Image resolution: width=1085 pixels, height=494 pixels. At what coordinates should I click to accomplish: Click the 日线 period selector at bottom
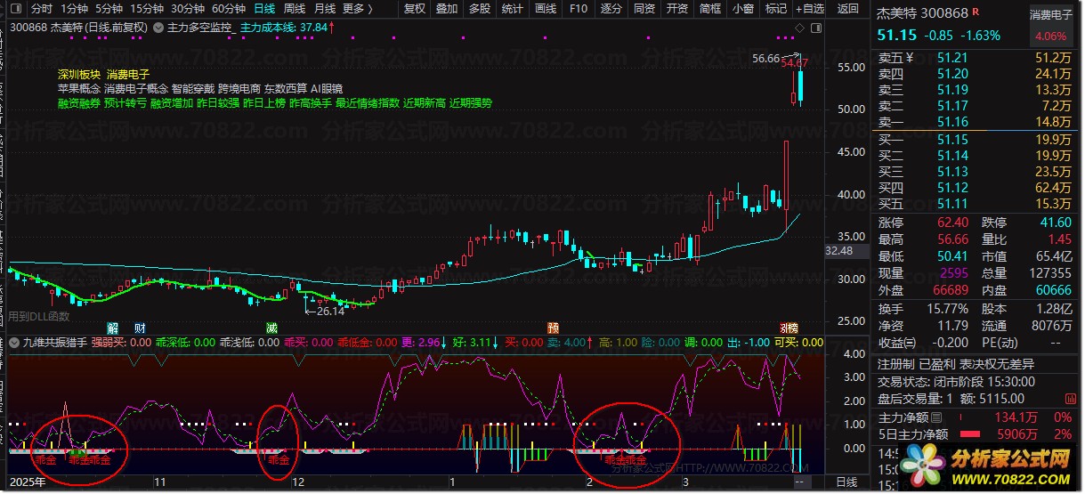coord(846,482)
